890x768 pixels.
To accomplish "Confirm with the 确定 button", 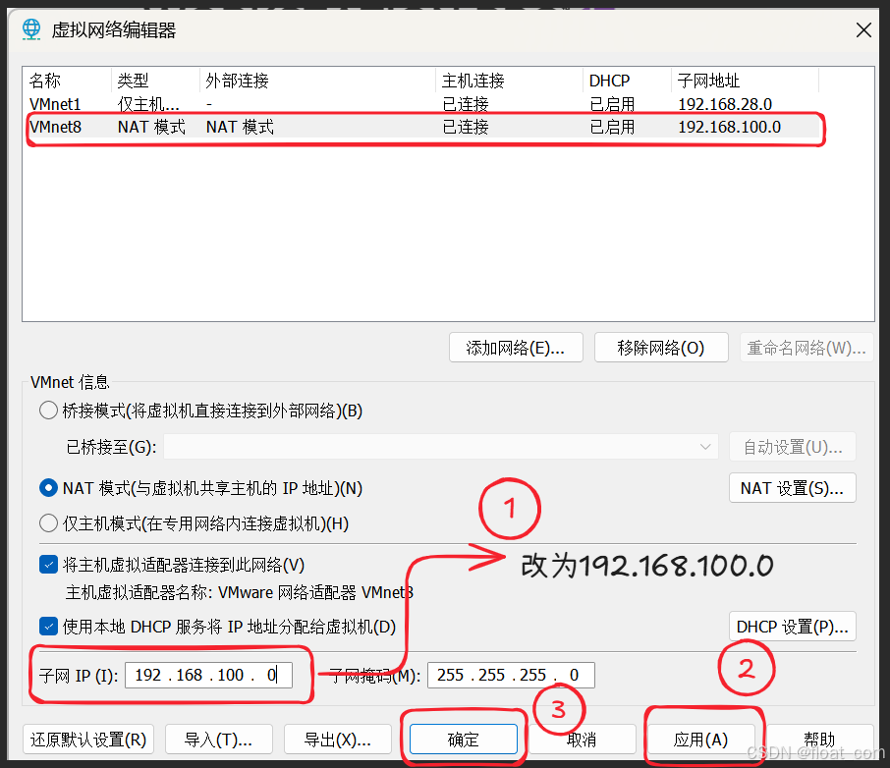I will coord(463,740).
